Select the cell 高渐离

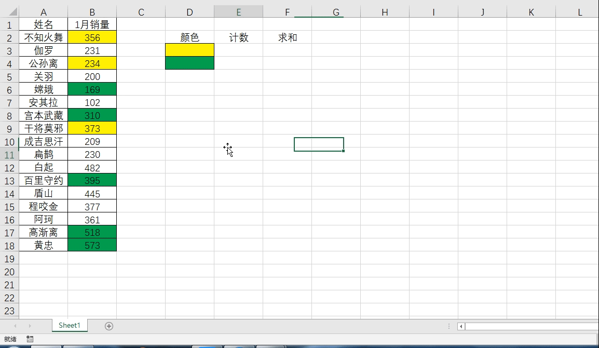point(43,233)
